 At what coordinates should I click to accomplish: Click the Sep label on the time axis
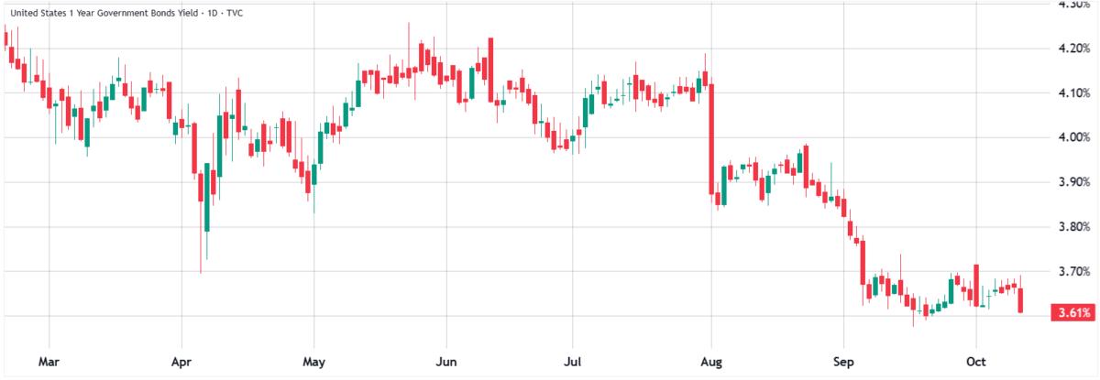[x=843, y=361]
